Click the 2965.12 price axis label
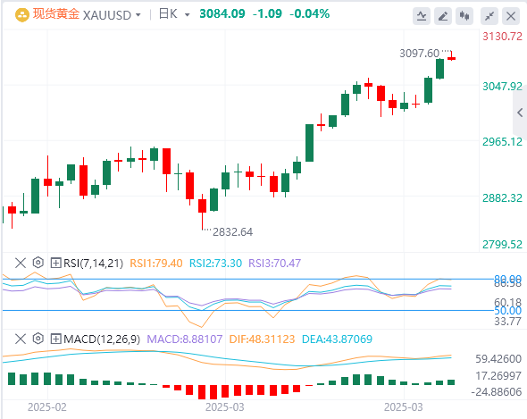Image resolution: width=527 pixels, height=419 pixels. click(x=503, y=142)
